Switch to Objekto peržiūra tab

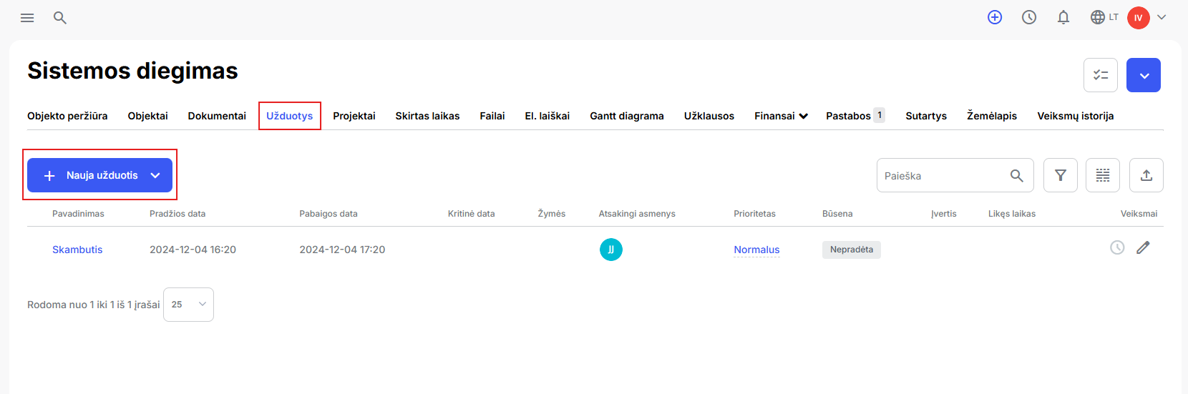67,116
